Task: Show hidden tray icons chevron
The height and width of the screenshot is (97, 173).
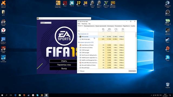Action: coord(151,95)
